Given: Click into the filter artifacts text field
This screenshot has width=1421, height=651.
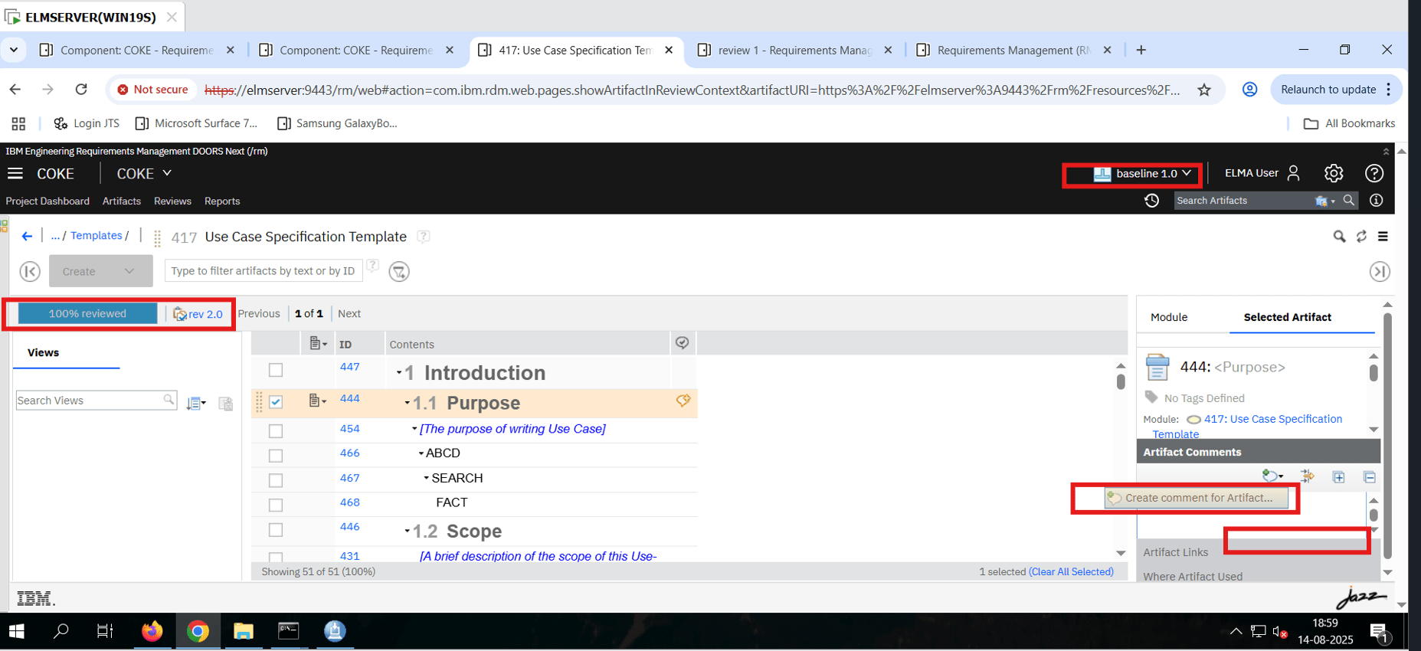Looking at the screenshot, I should coord(264,271).
